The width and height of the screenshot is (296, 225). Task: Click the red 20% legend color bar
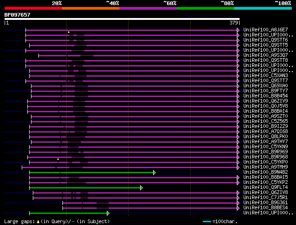(x=33, y=8)
